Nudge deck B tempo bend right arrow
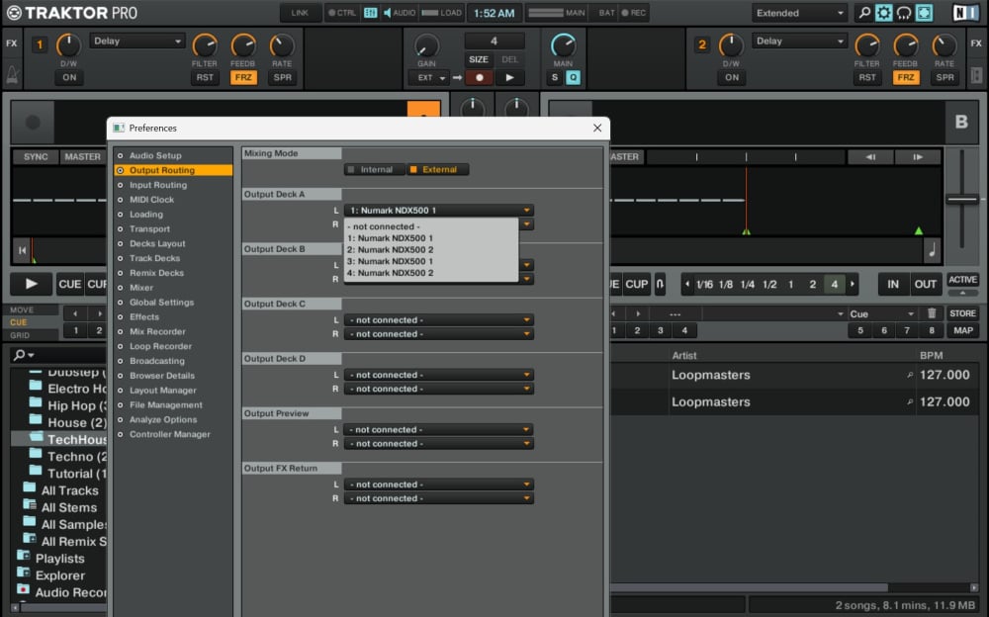 point(918,156)
